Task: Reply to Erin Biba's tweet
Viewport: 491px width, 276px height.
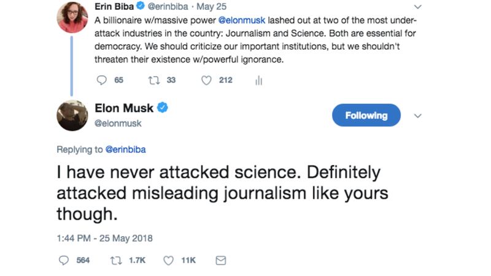Action: click(x=102, y=80)
